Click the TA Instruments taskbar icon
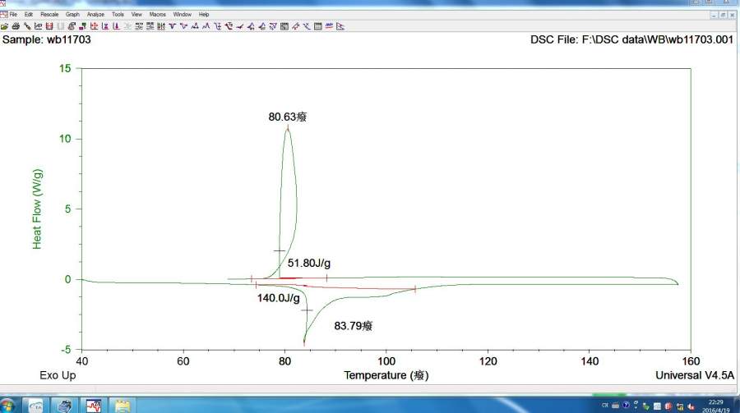This screenshot has height=413, width=740. [36, 406]
